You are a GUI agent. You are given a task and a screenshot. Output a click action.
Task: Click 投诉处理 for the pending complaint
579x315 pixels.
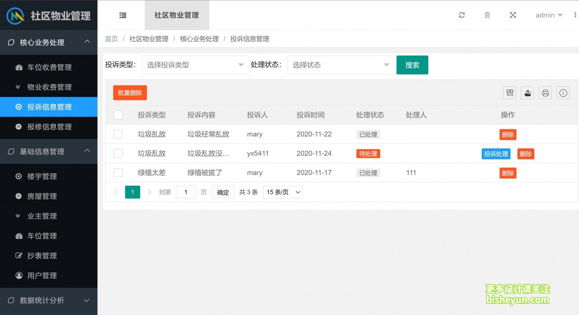pos(496,154)
